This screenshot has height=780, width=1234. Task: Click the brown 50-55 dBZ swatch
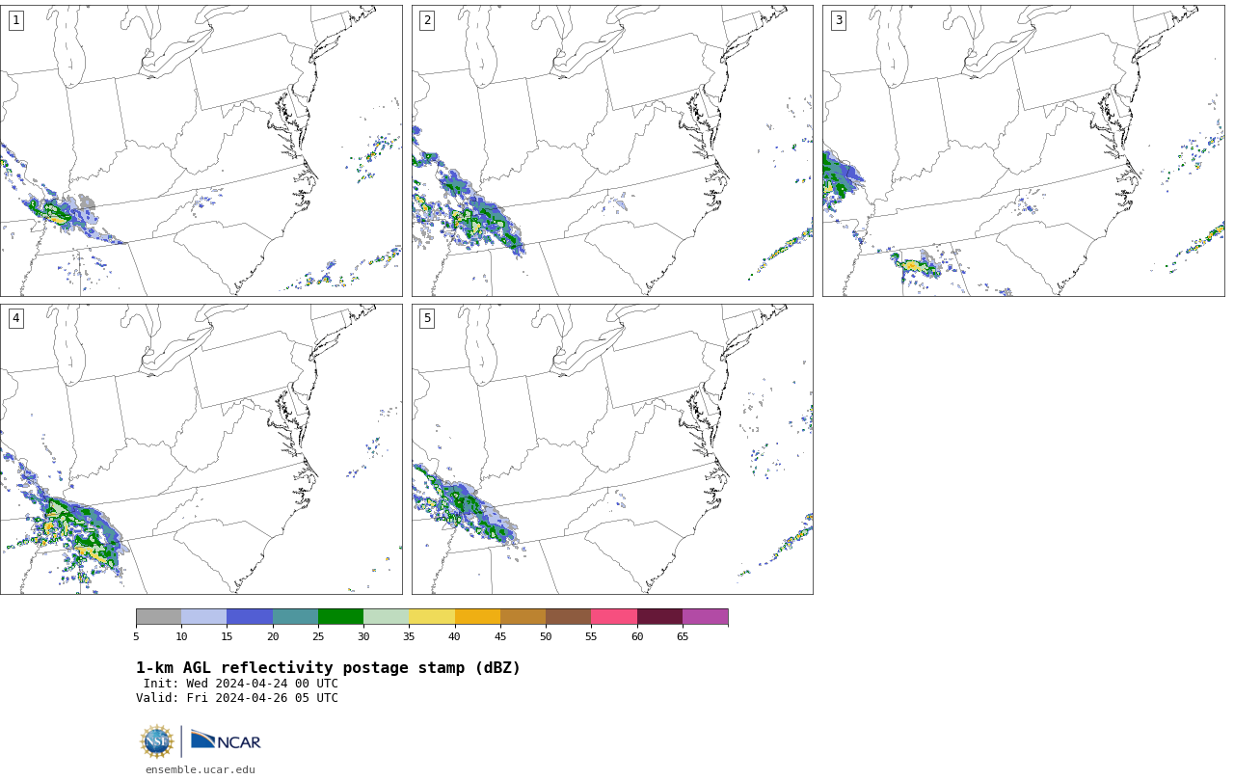click(x=568, y=617)
